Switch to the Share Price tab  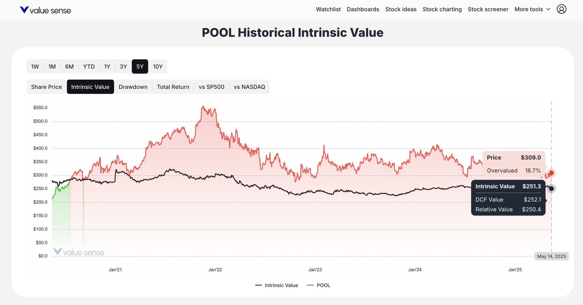[46, 87]
